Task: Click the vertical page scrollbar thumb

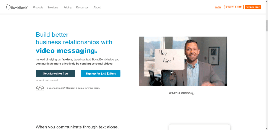Action: pos(267,26)
